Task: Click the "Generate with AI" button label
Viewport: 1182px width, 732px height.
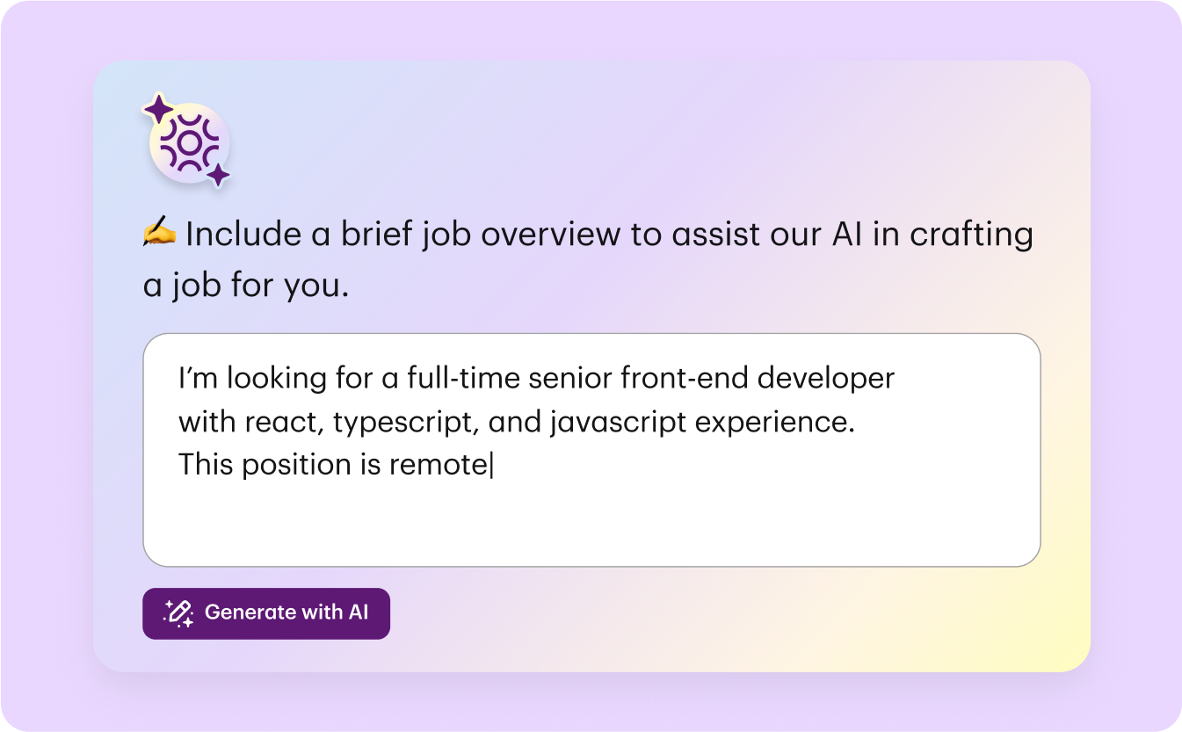Action: [286, 612]
